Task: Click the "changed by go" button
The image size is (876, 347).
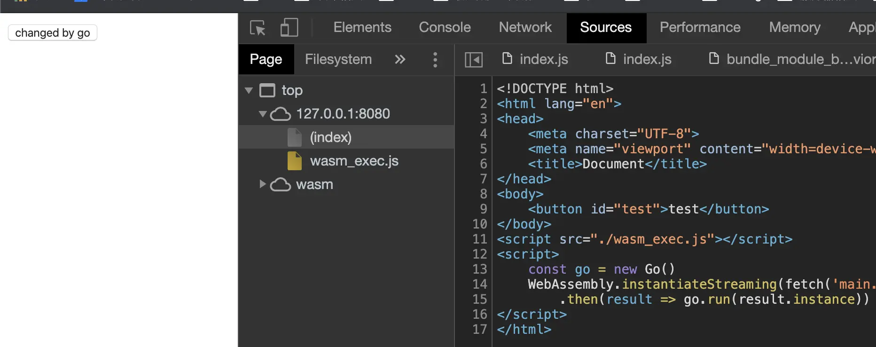Action: tap(53, 33)
